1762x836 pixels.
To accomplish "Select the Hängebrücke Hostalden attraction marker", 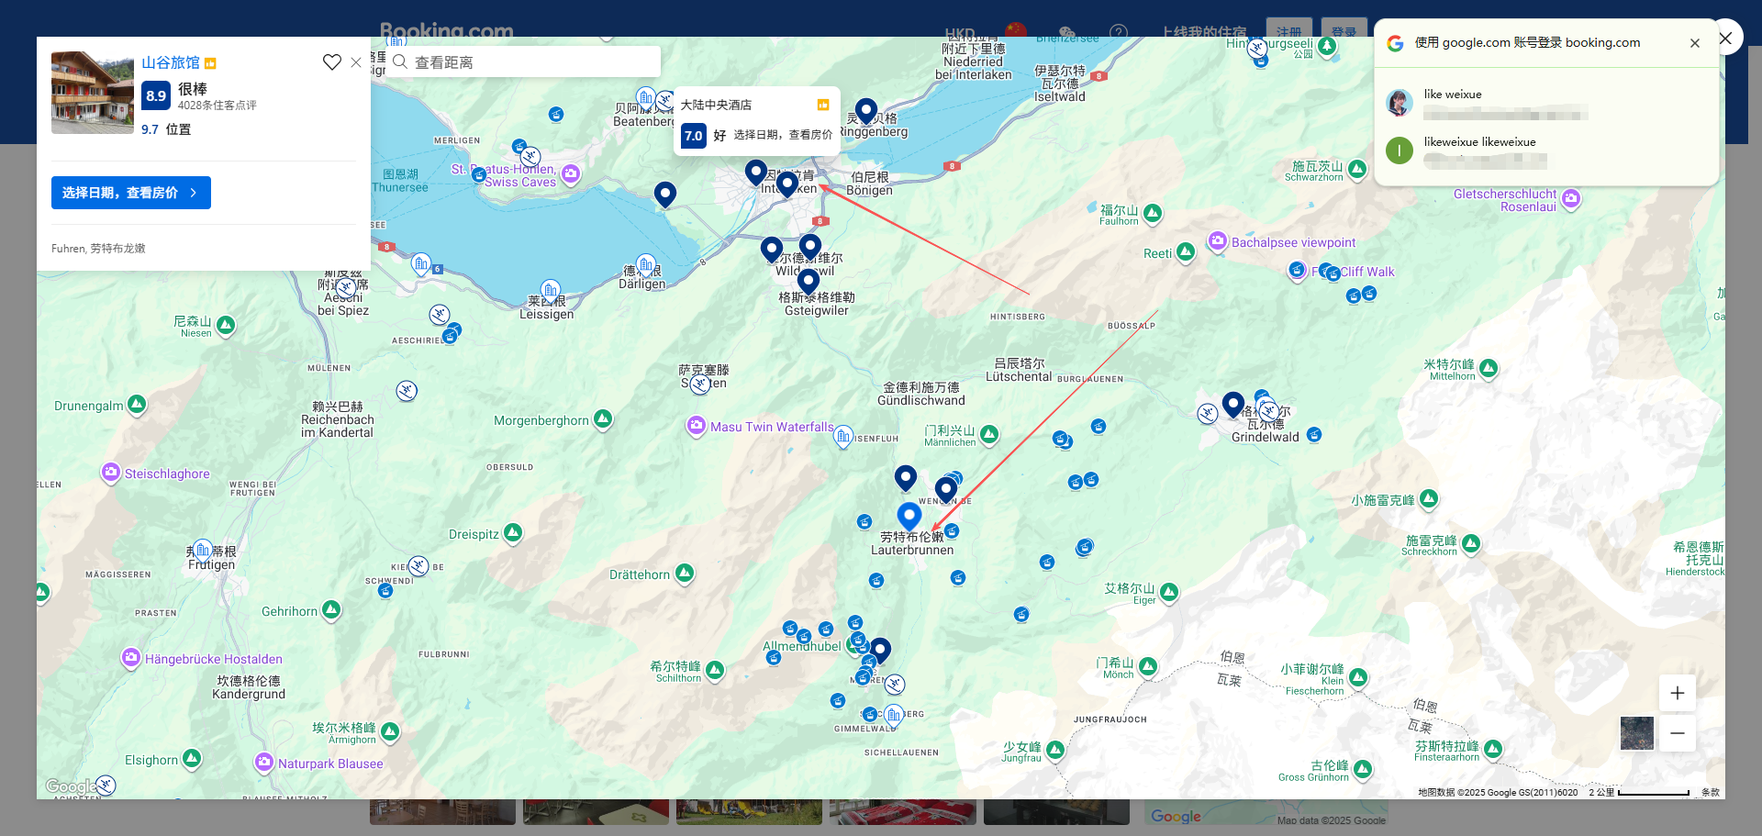I will point(131,658).
